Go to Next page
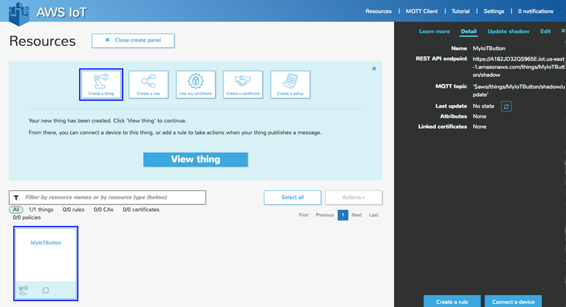Viewport: 566px width, 307px height. tap(357, 215)
